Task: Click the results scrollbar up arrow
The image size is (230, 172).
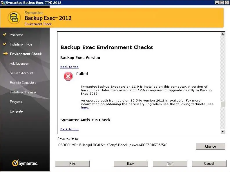Action: tap(223, 34)
